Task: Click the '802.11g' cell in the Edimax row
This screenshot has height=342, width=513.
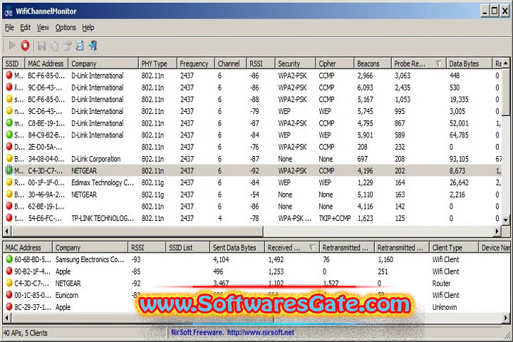Action: [152, 182]
